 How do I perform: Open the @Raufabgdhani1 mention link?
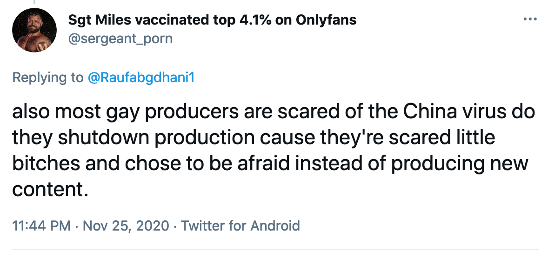[140, 77]
